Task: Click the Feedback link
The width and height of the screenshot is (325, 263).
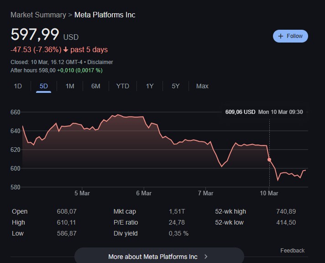Action: coord(293,251)
